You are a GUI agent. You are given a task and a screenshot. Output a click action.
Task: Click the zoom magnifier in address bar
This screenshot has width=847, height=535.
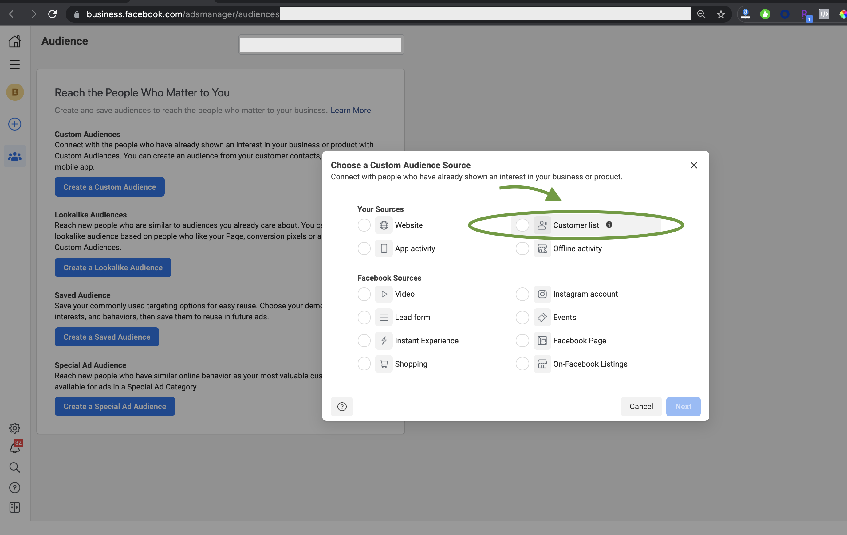click(701, 14)
